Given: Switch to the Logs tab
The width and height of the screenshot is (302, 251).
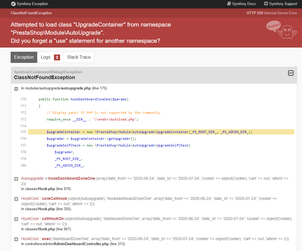Looking at the screenshot, I should tap(50, 57).
